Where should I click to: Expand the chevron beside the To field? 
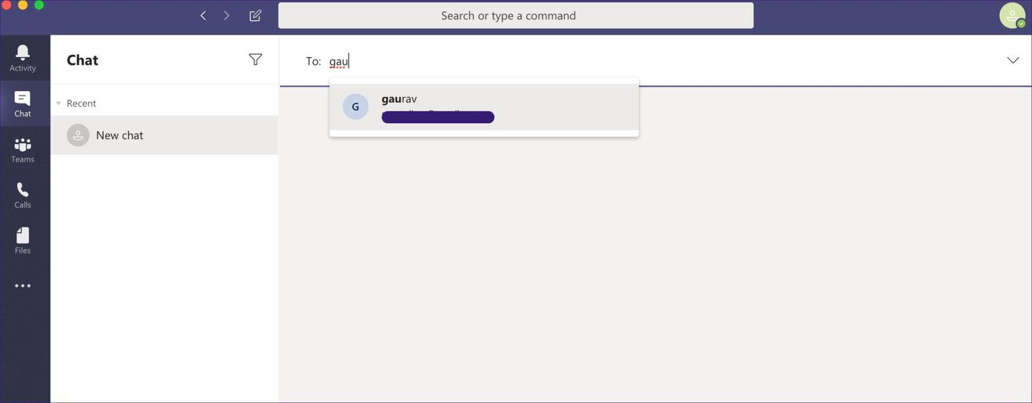[1013, 60]
